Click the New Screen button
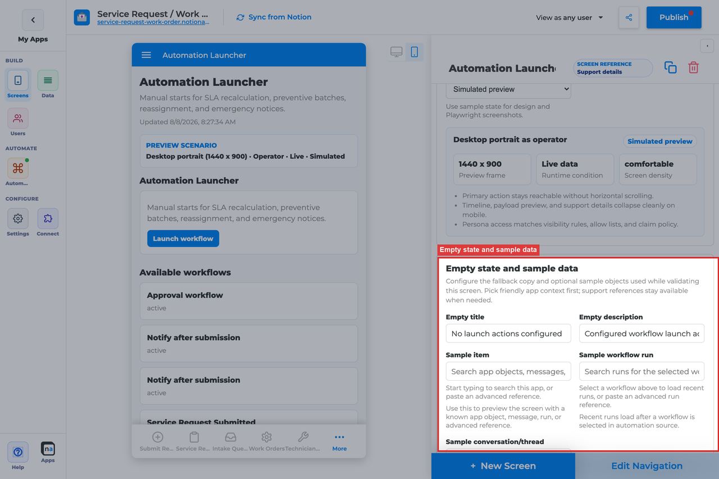 point(503,466)
